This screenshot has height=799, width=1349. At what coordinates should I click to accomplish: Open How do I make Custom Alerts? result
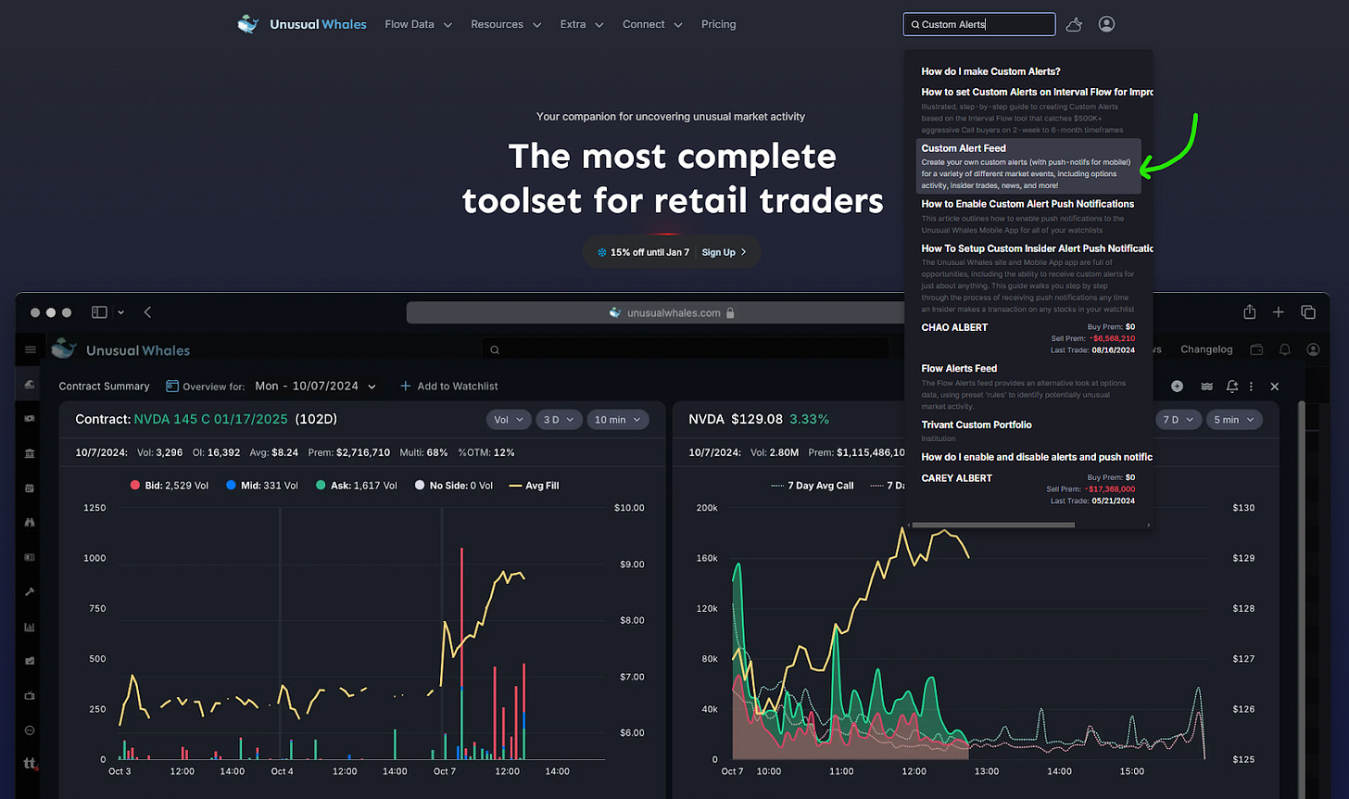click(x=990, y=71)
